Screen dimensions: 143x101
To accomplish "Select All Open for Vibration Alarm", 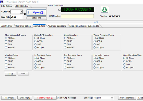I will click(6, 68).
